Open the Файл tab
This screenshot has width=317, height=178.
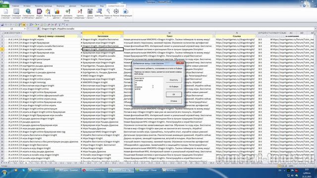coord(4,6)
